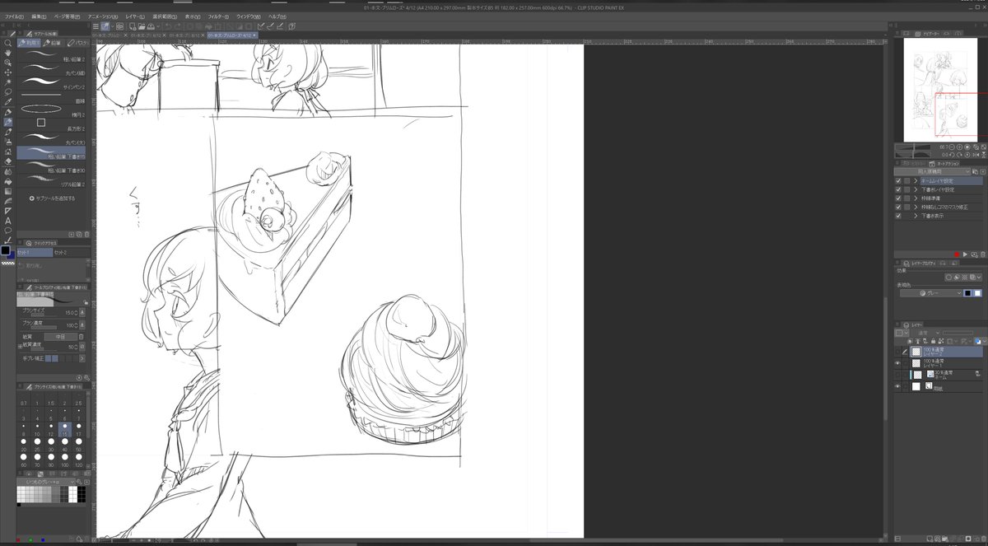Toggle checkbox for ネームレイヤ設定 auto action

[898, 180]
